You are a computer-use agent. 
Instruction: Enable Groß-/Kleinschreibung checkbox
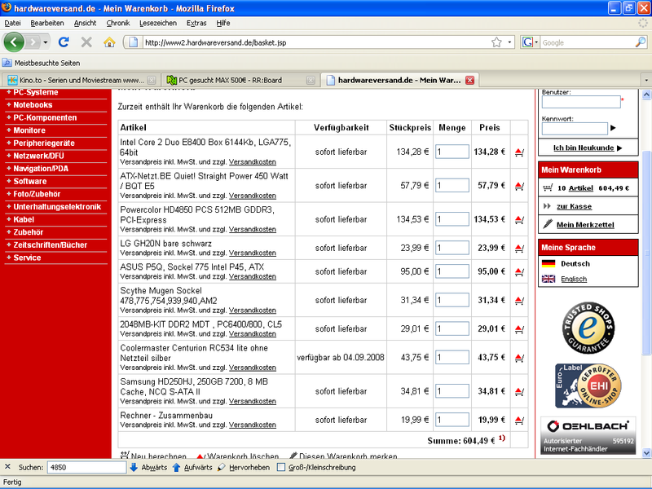(281, 467)
